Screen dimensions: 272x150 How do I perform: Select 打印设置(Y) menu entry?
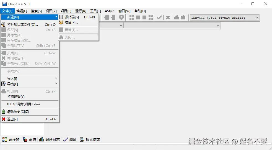[30, 96]
